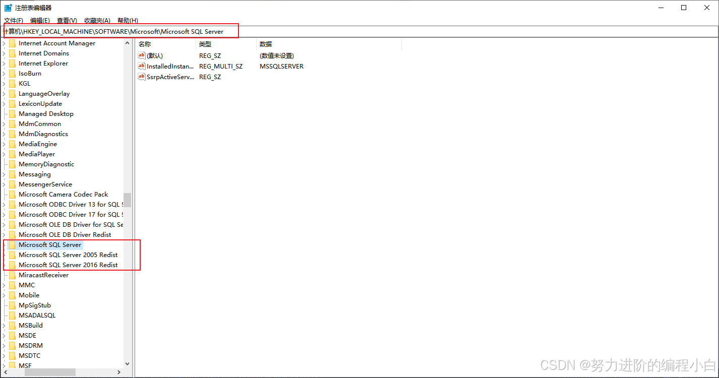Select the Microsoft Camera Codec Pack folder icon
Image resolution: width=719 pixels, height=378 pixels.
(x=13, y=195)
